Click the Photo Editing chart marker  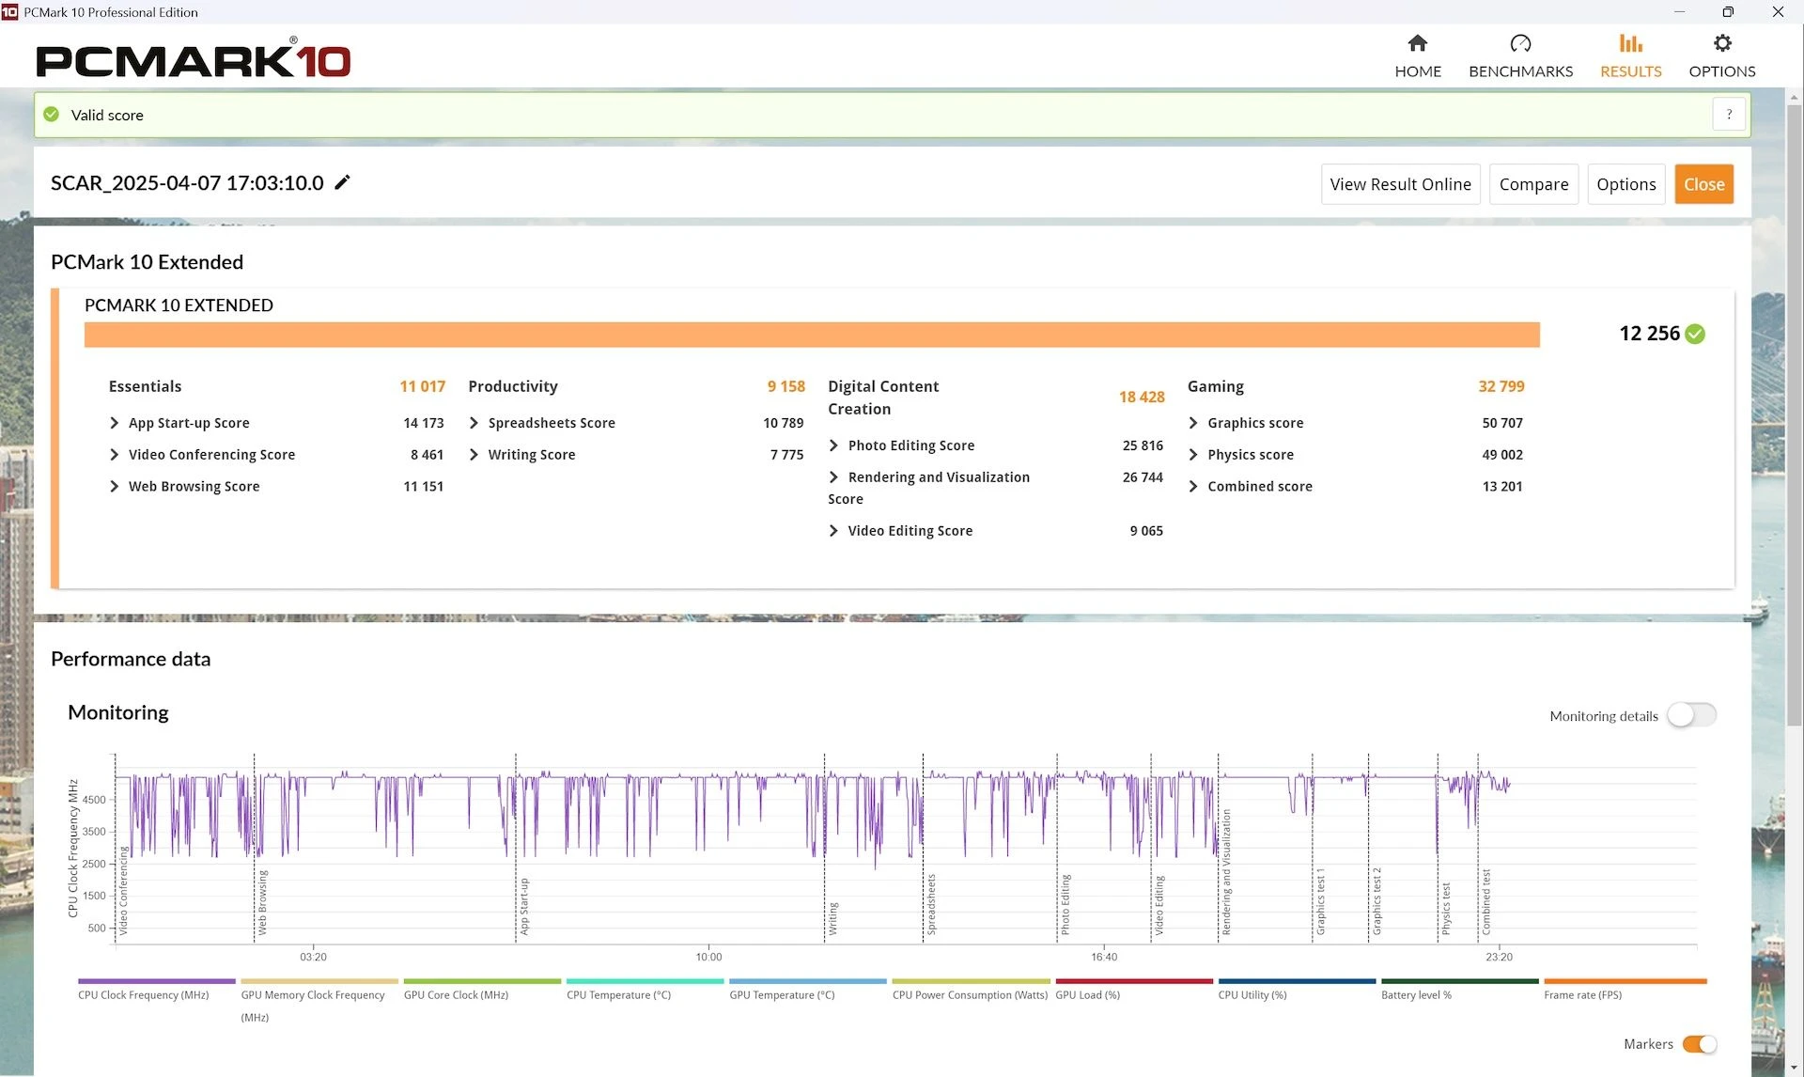1065,905
